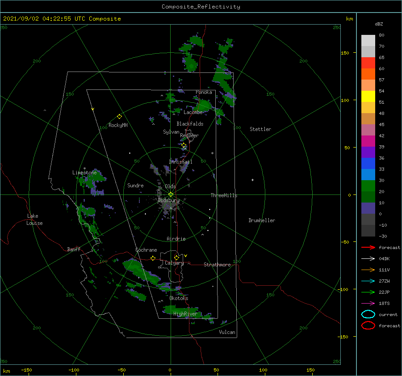This screenshot has width=402, height=376.
Task: Click the Lake Louise label
Action: click(x=34, y=220)
